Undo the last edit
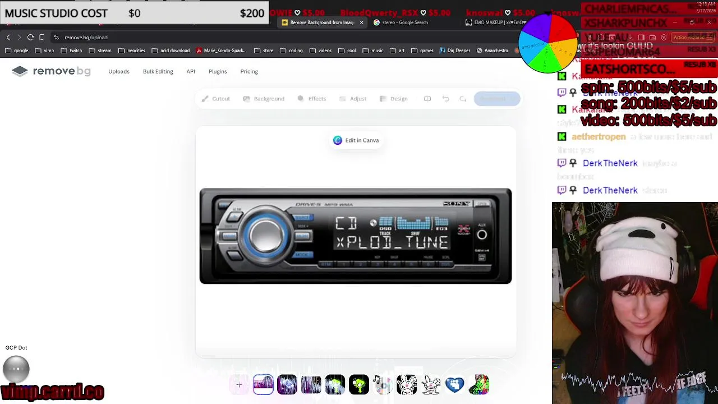The height and width of the screenshot is (404, 718). [x=445, y=99]
